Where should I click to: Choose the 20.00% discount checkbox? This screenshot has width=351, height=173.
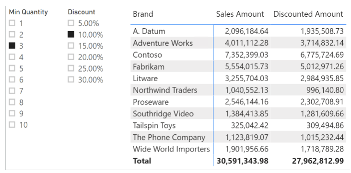[71, 57]
